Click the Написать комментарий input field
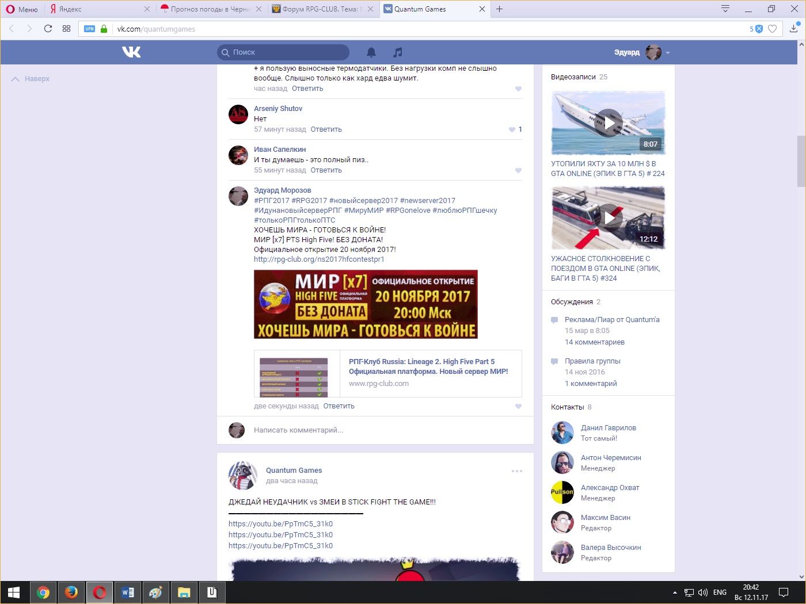The image size is (806, 604). [380, 430]
